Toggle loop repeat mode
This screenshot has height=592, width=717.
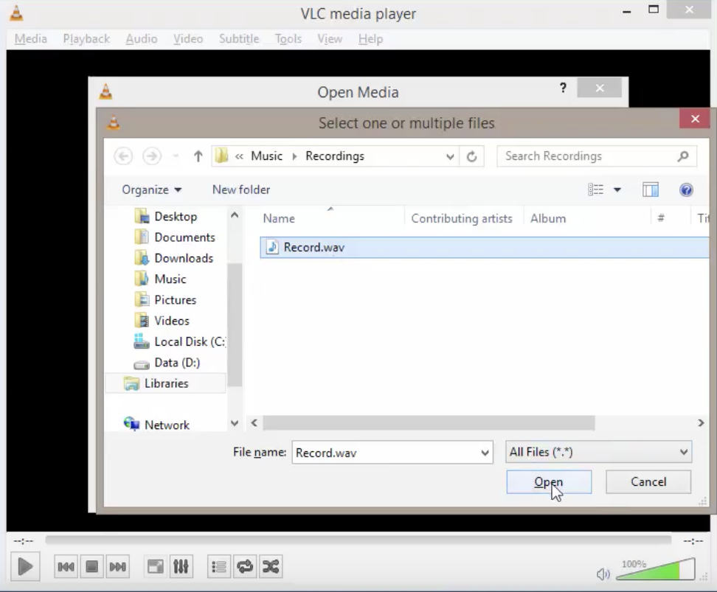click(245, 566)
